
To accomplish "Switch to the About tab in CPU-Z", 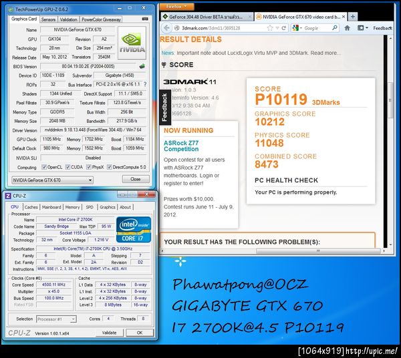I will tap(125, 207).
